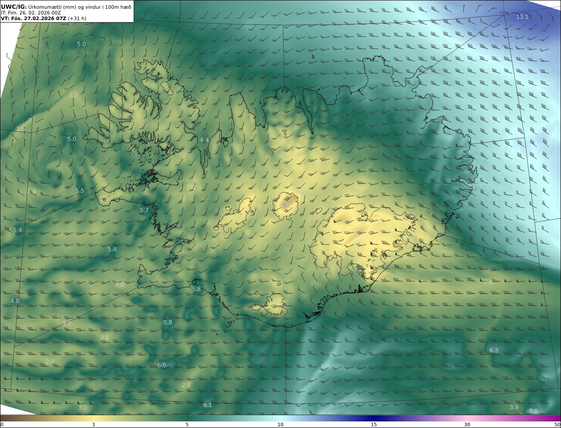Click the 3.0 value label on the map
This screenshot has height=428, width=561.
click(83, 408)
